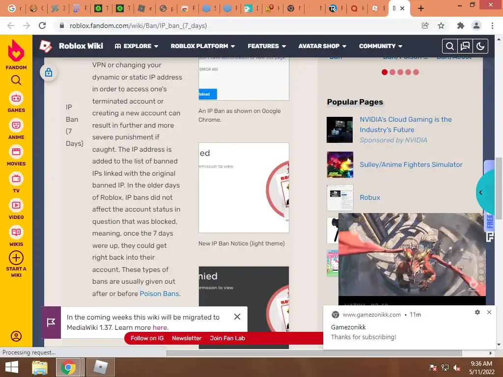Share this page using the address bar icon
This screenshot has width=503, height=377.
click(x=425, y=26)
